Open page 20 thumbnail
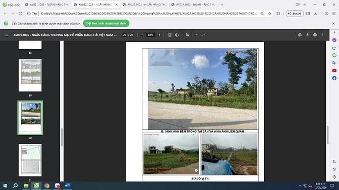Image resolution: width=339 pixels, height=190 pixels. (30, 118)
